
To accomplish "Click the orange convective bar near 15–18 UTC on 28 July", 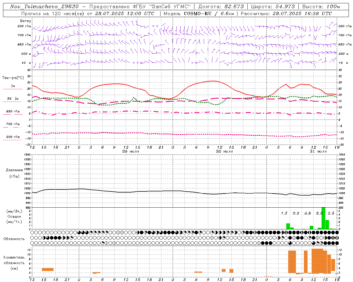I will 48,269.
